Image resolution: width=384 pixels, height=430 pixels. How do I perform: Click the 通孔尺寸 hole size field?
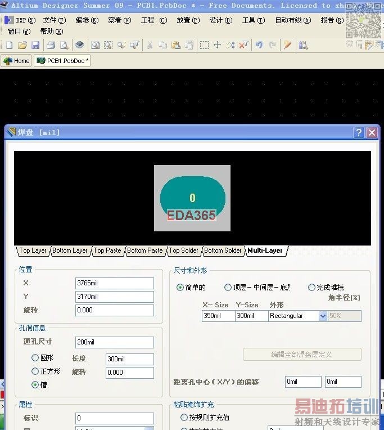[x=115, y=342]
